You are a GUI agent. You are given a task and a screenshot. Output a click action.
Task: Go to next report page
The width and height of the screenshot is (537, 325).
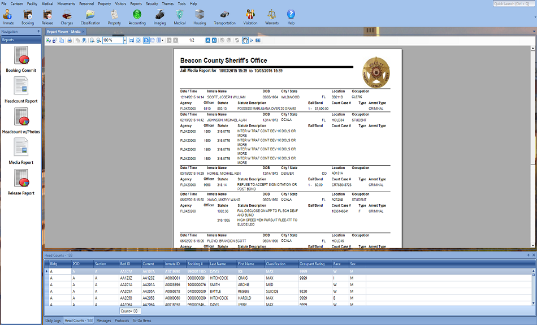pos(207,41)
